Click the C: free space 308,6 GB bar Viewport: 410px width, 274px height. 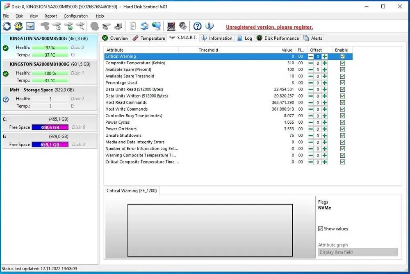[50, 127]
